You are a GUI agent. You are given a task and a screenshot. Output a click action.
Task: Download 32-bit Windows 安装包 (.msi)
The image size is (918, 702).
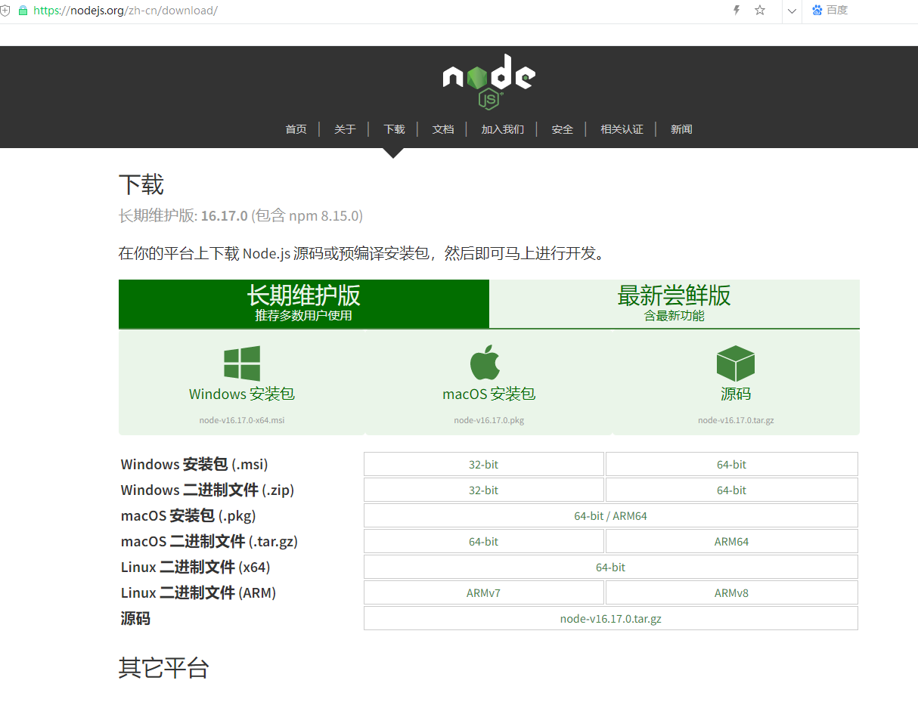point(484,464)
